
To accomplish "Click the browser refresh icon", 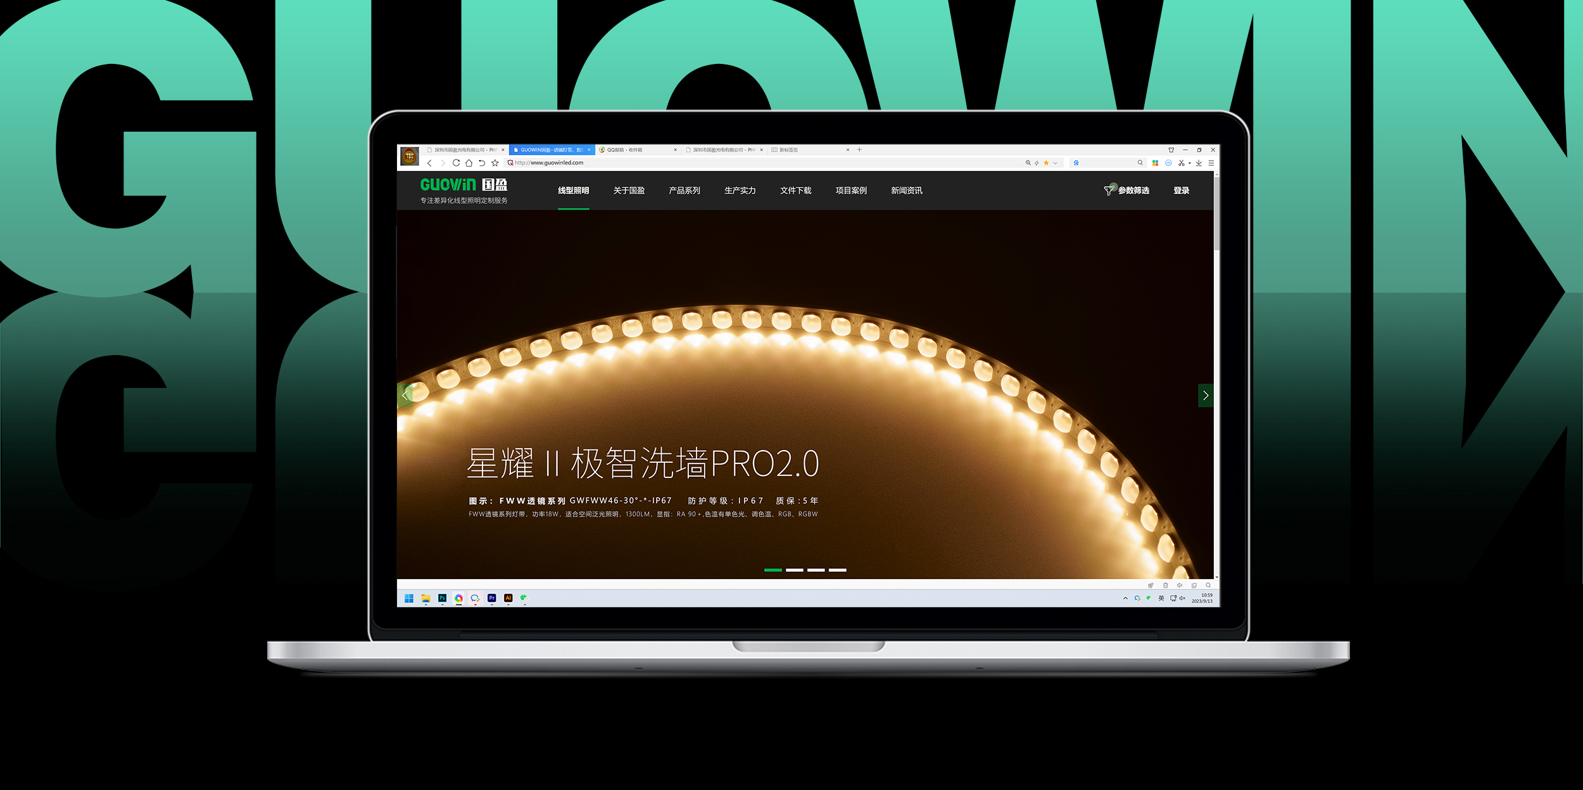I will pyautogui.click(x=456, y=163).
